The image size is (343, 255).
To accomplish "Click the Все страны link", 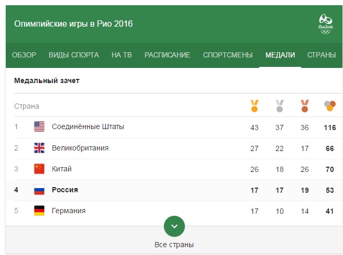I will tap(174, 245).
